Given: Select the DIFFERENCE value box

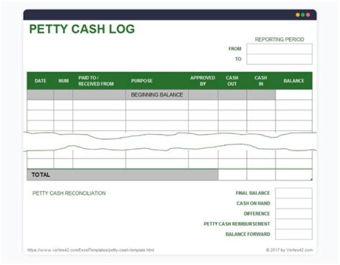Looking at the screenshot, I should coord(294,214).
